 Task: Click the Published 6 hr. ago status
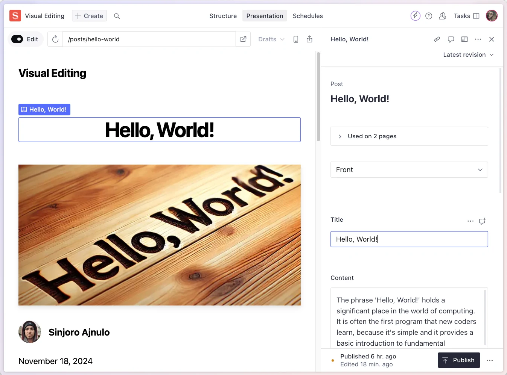click(x=368, y=356)
